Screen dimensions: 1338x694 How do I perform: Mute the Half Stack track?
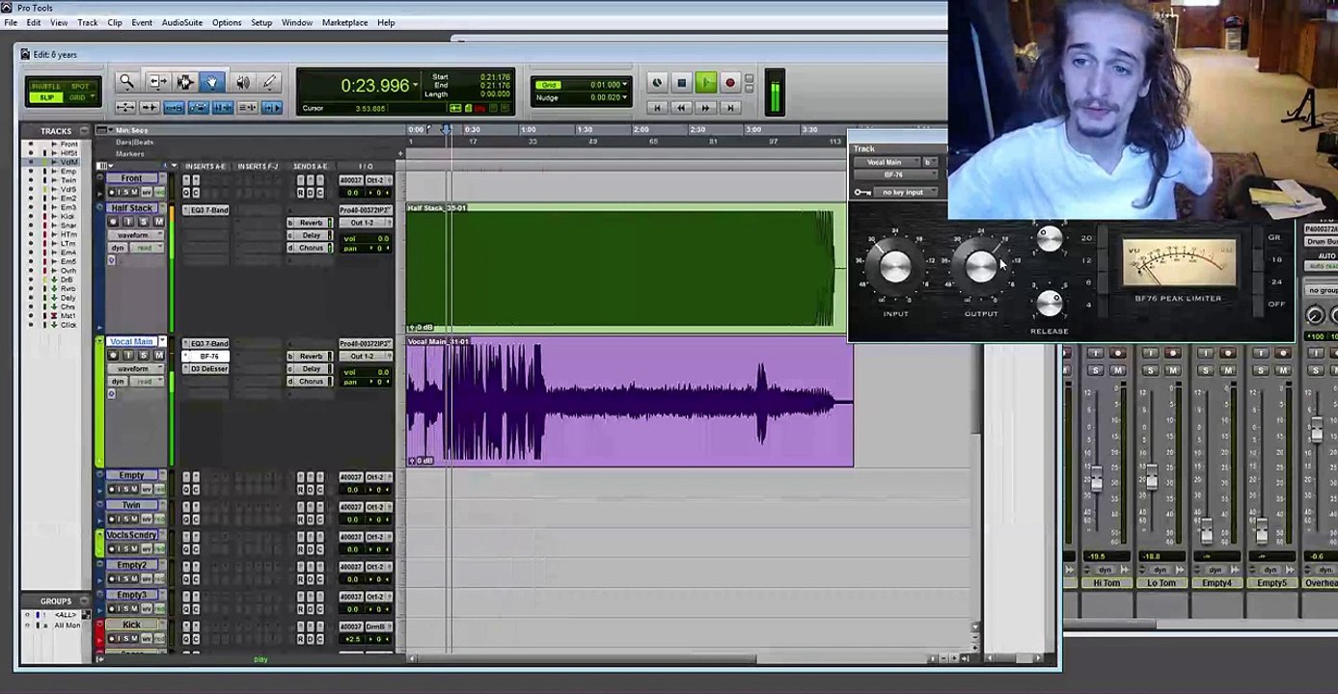[x=159, y=222]
